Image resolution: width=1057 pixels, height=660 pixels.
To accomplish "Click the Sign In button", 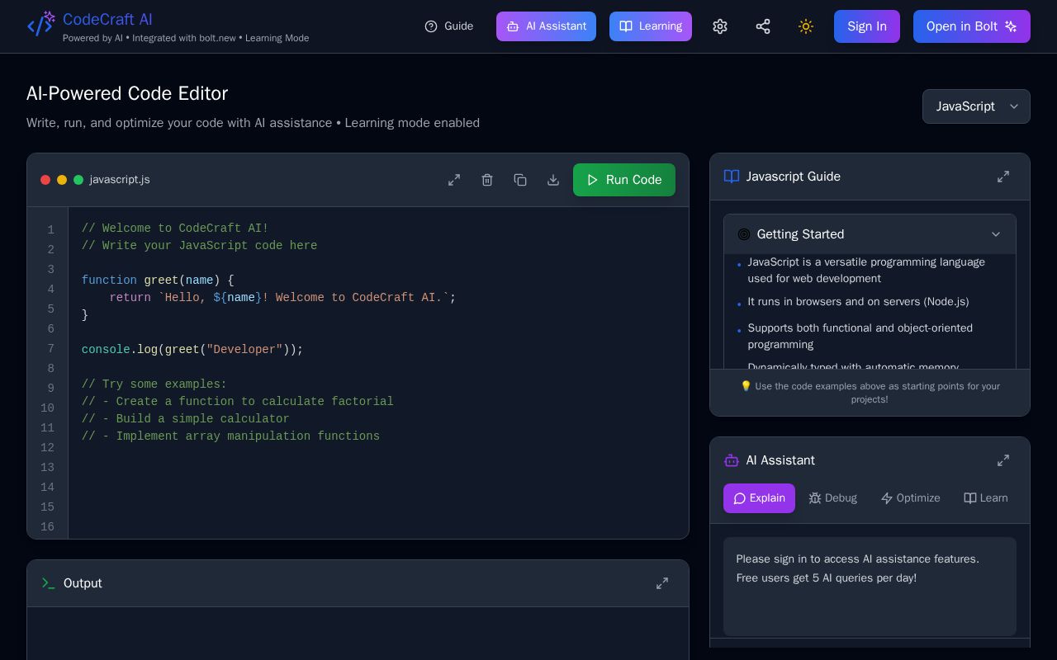I will 867,26.
